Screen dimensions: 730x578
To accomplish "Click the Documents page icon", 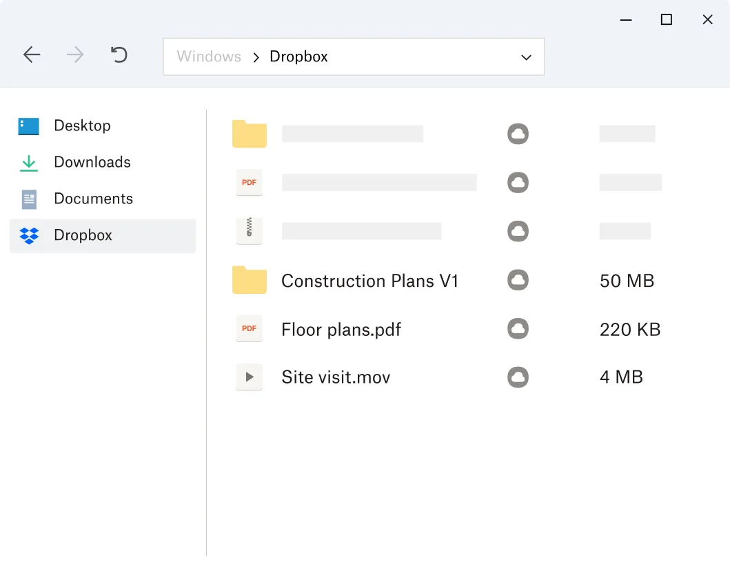I will click(29, 199).
